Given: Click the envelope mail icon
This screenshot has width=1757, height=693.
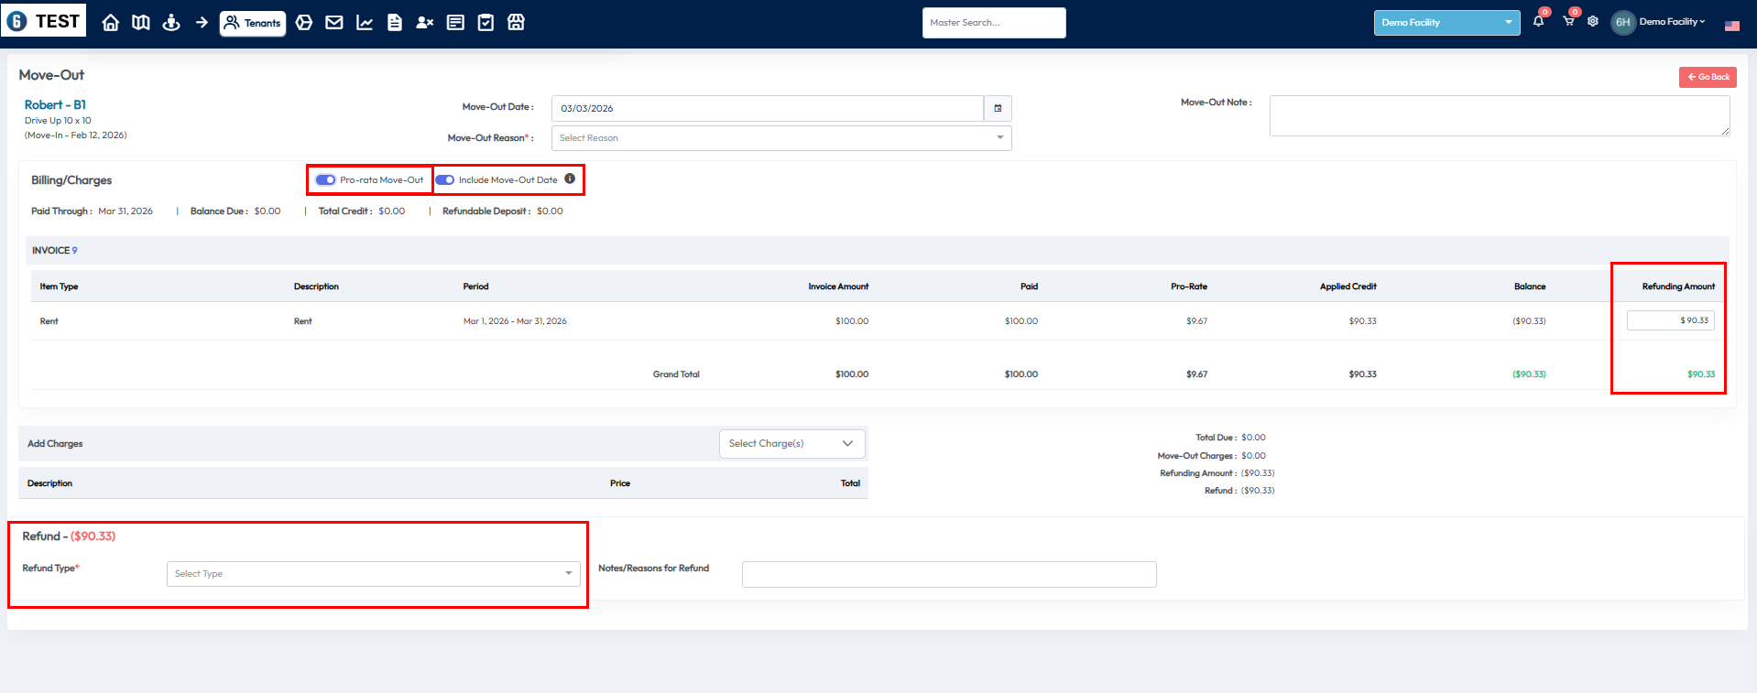Looking at the screenshot, I should (x=334, y=23).
